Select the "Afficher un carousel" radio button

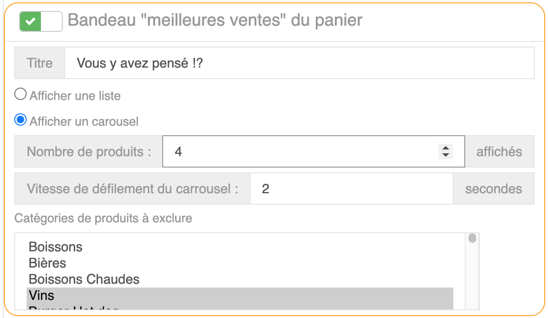(x=20, y=120)
